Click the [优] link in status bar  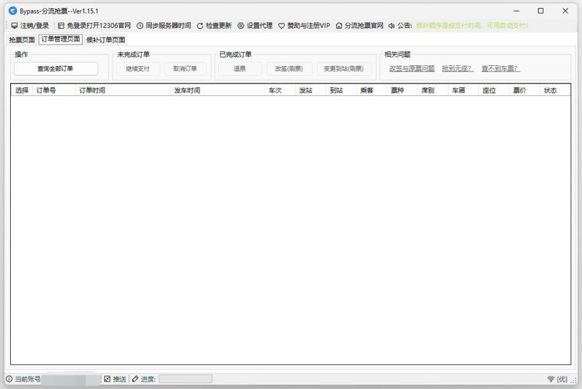[563, 379]
